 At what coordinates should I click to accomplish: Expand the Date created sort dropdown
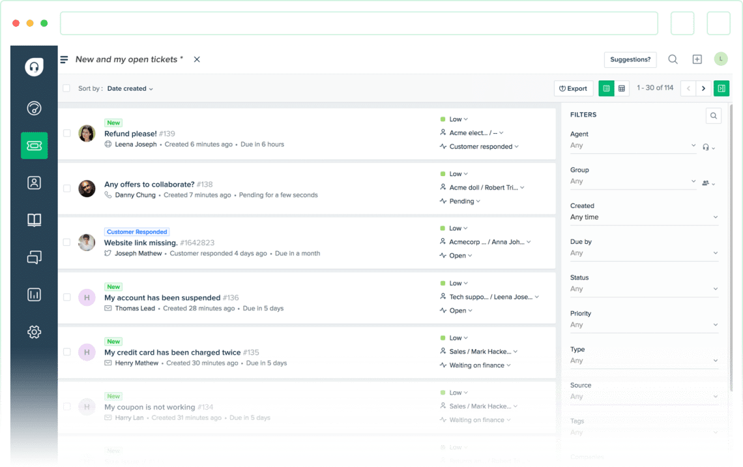coord(130,89)
